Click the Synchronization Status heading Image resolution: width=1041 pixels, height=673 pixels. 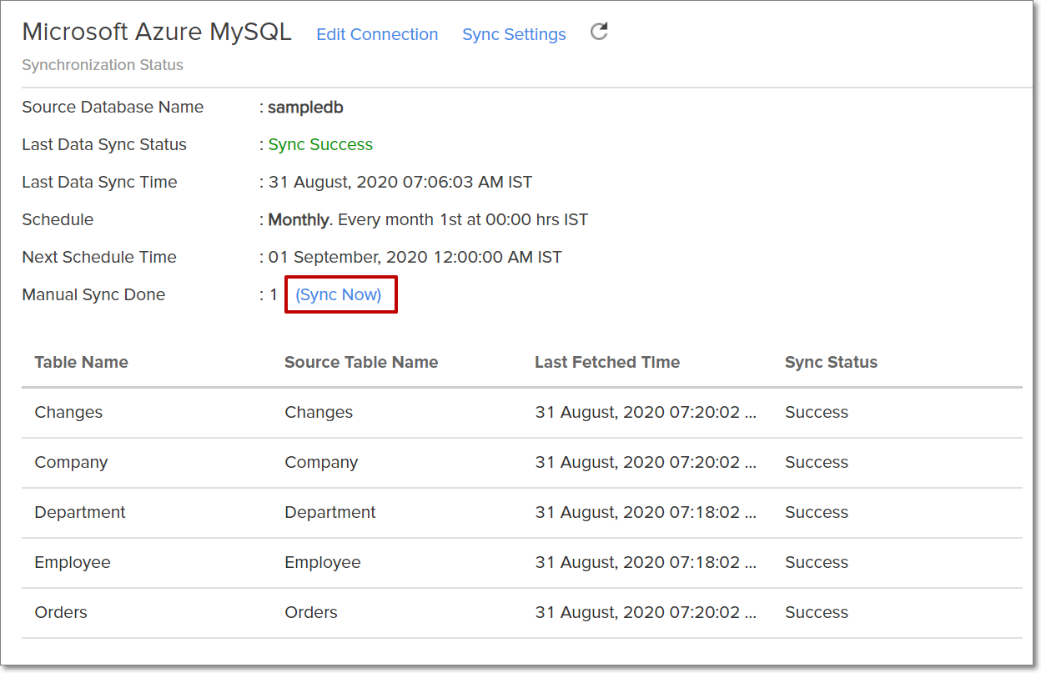coord(102,64)
